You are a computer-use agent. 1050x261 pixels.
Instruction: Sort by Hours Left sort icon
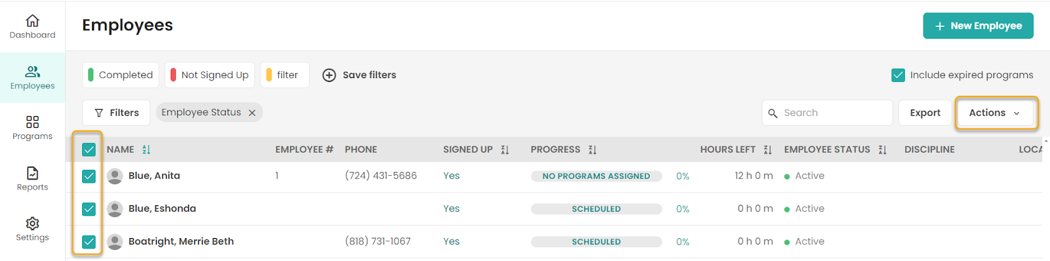(x=768, y=150)
